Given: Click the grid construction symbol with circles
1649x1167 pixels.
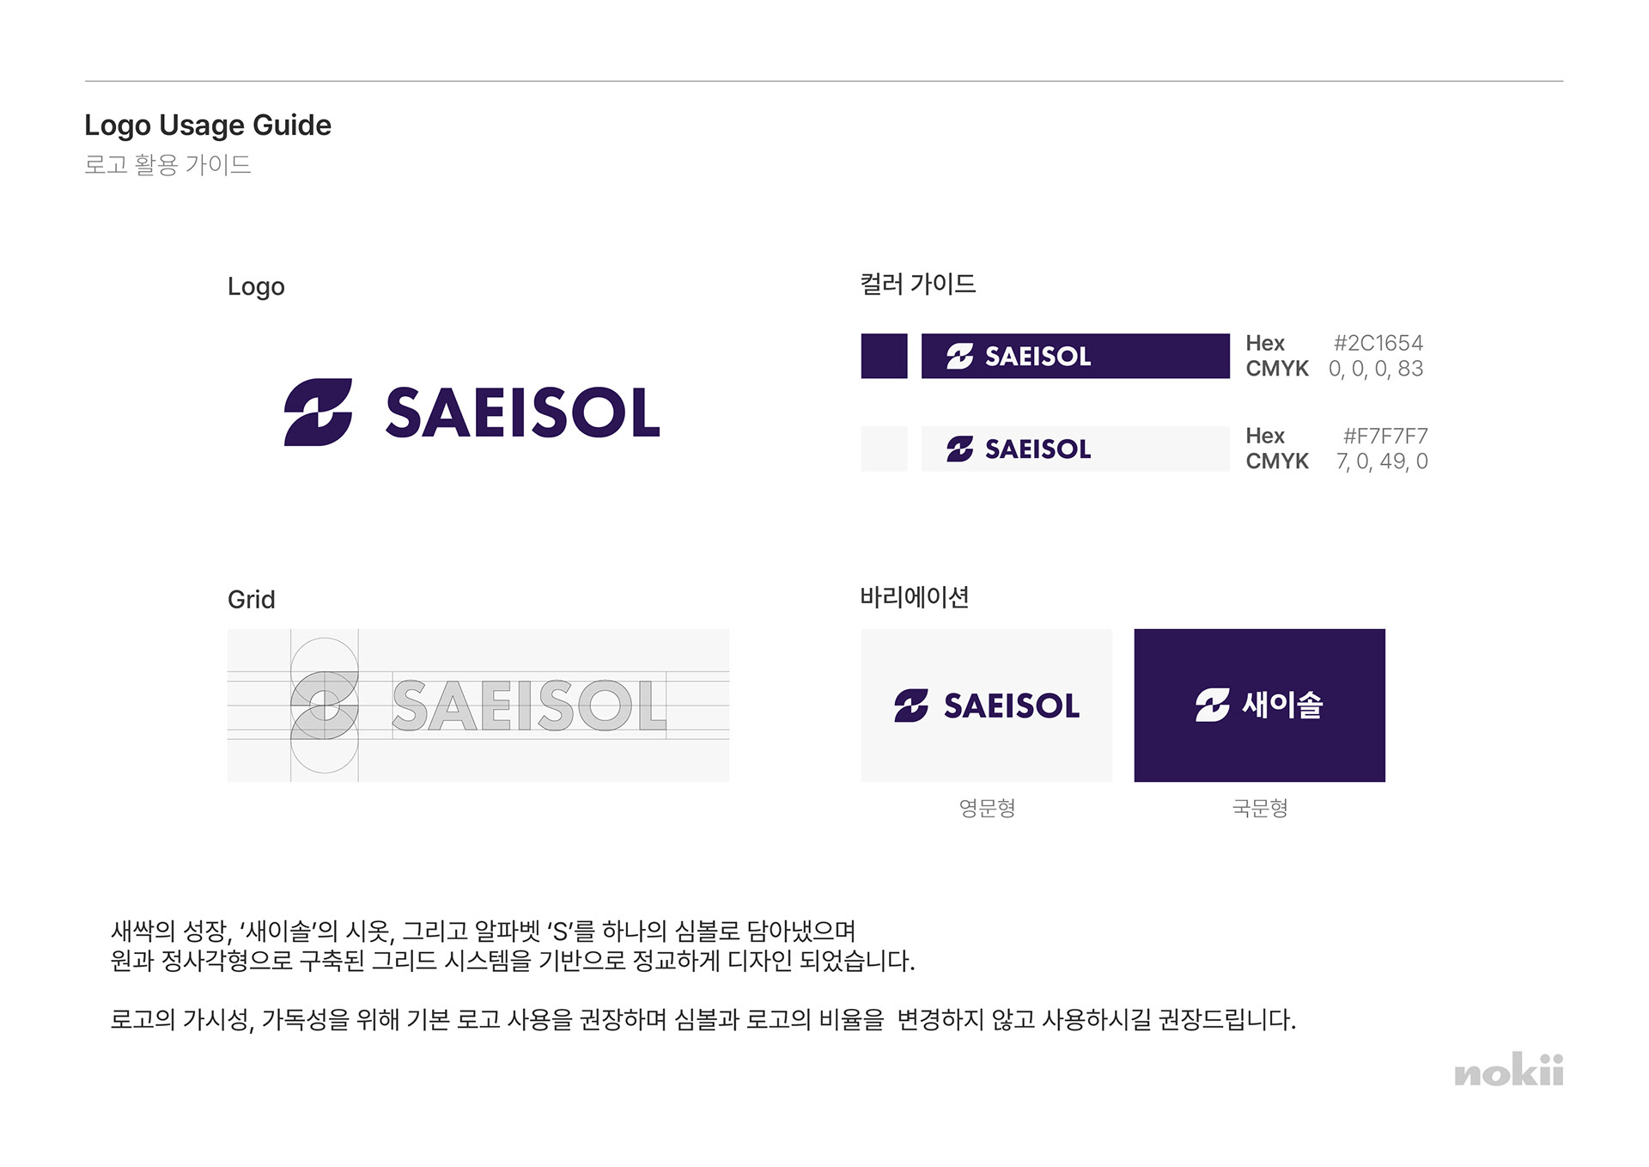Looking at the screenshot, I should (x=325, y=706).
